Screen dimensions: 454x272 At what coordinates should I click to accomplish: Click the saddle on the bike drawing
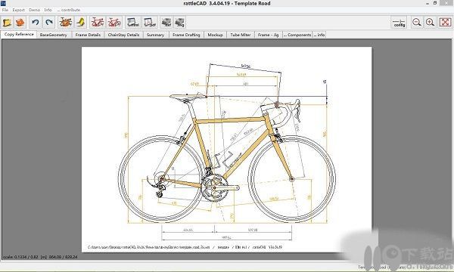(x=188, y=97)
